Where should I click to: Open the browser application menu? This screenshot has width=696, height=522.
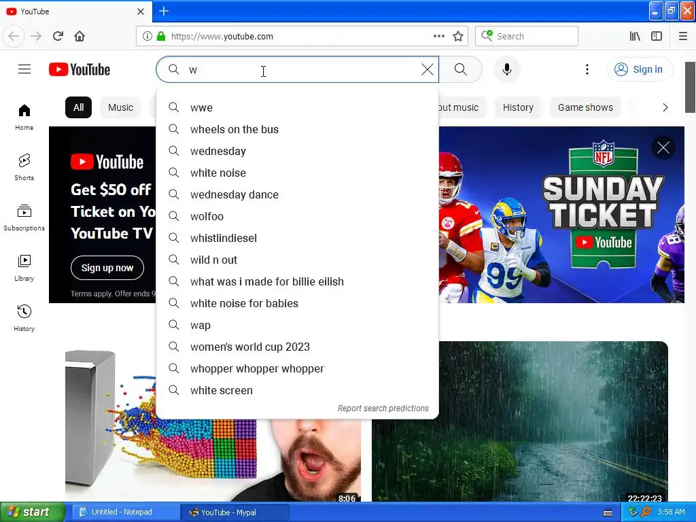pos(682,36)
